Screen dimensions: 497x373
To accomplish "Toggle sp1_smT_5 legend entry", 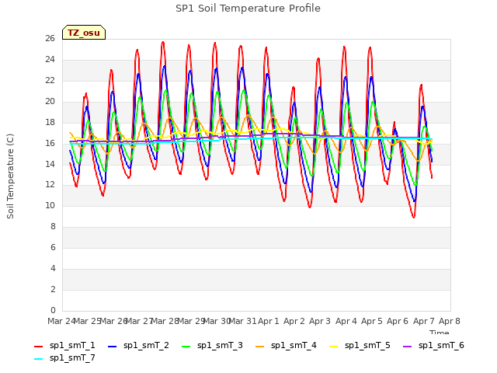I will (360, 345).
